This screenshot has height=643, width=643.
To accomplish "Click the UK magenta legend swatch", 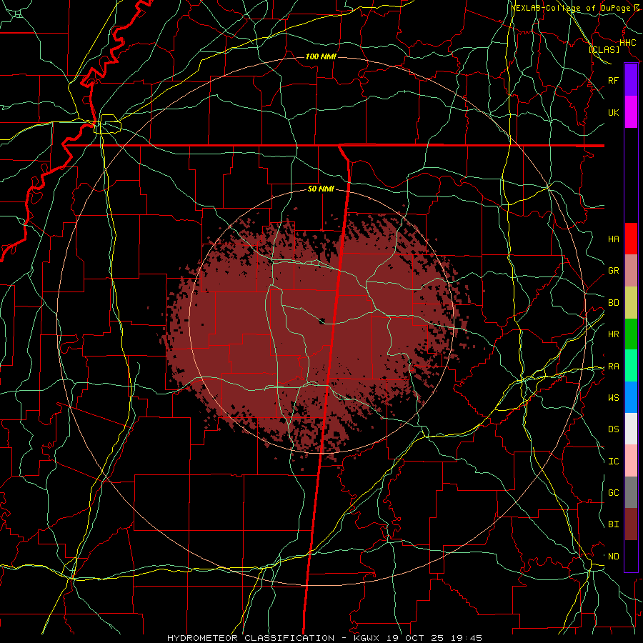I will 631,112.
